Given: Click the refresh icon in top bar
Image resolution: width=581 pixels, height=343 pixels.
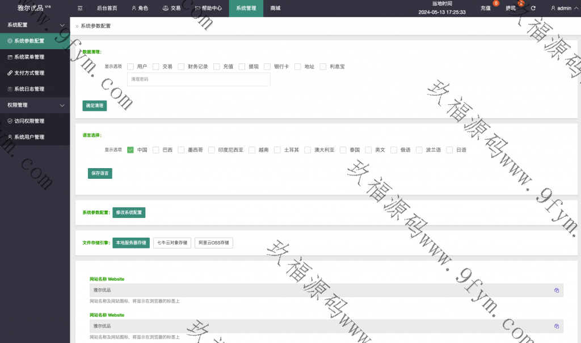Looking at the screenshot, I should click(x=533, y=8).
